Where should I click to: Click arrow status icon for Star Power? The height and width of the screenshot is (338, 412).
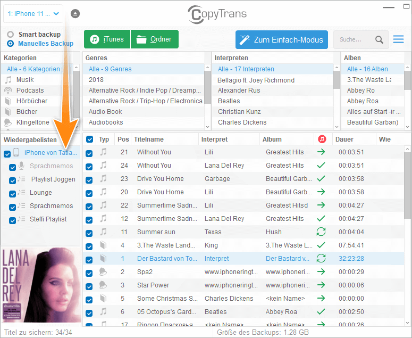pyautogui.click(x=321, y=285)
